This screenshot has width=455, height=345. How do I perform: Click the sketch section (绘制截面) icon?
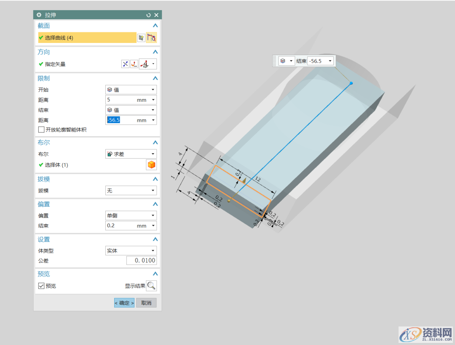point(142,38)
